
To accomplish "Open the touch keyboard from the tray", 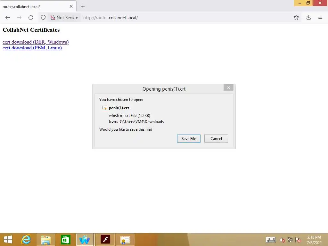I will click(271, 240).
